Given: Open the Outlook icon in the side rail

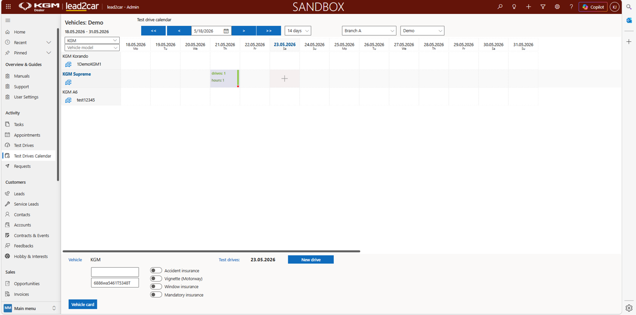Looking at the screenshot, I should tap(629, 20).
